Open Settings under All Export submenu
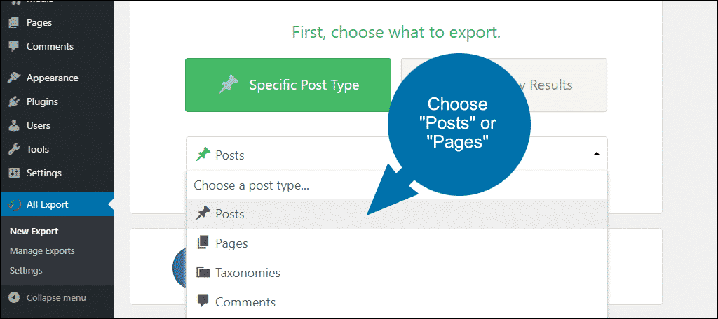This screenshot has width=718, height=319. (x=26, y=270)
